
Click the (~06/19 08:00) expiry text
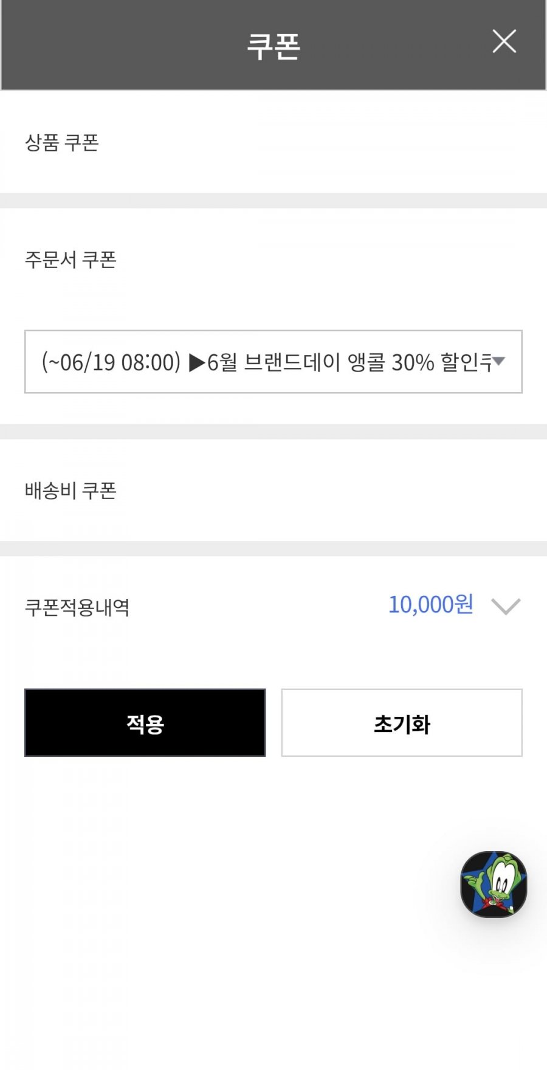point(111,362)
